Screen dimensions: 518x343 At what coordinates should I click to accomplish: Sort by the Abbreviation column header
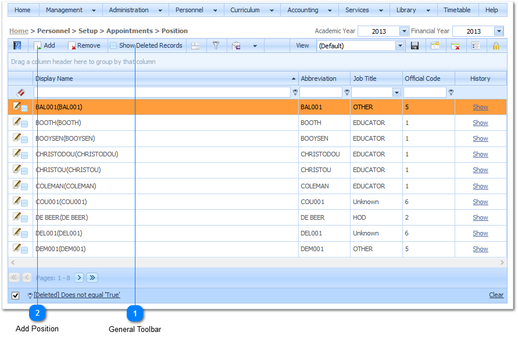[324, 78]
